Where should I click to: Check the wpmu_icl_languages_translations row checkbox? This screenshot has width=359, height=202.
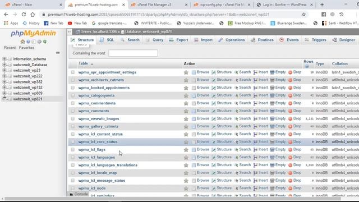point(72,165)
